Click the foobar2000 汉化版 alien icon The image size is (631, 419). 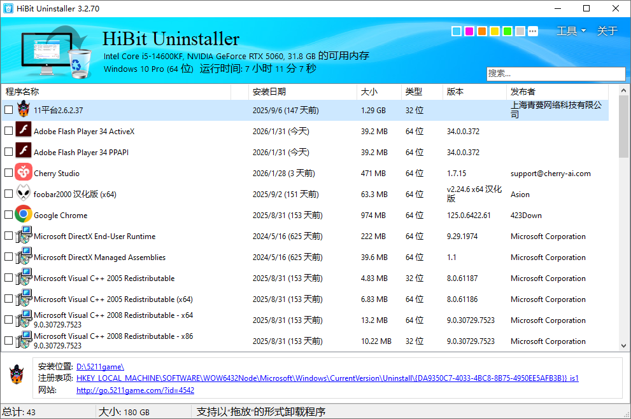coord(24,194)
